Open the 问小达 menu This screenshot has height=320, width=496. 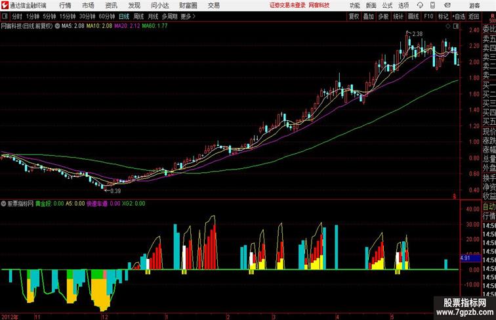(x=159, y=5)
